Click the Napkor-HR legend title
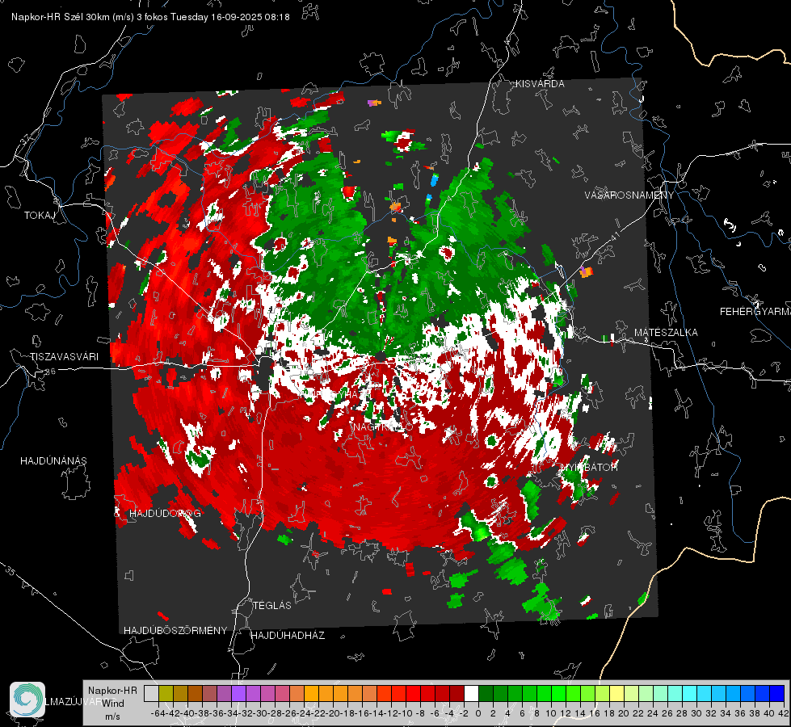Viewport: 791px width, 727px height. [112, 691]
